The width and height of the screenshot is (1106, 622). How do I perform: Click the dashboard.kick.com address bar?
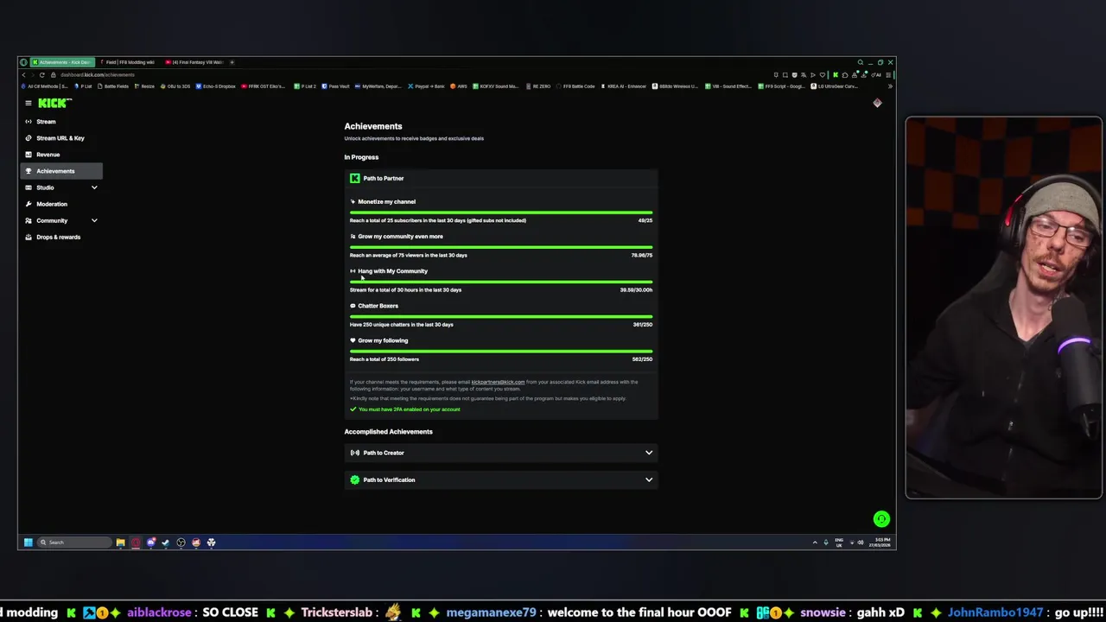[x=97, y=75]
